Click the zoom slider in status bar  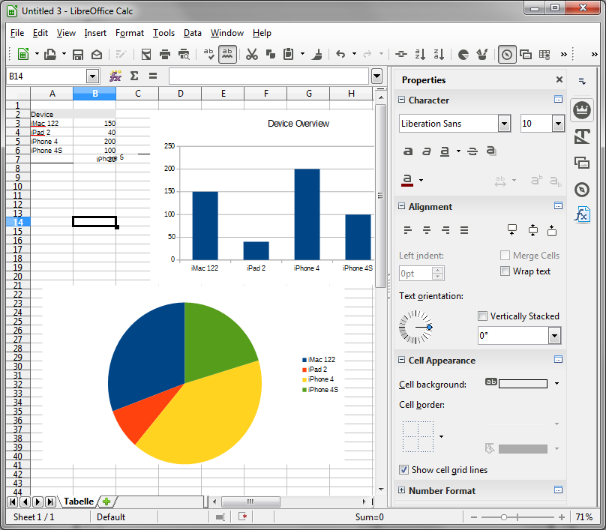tap(504, 517)
